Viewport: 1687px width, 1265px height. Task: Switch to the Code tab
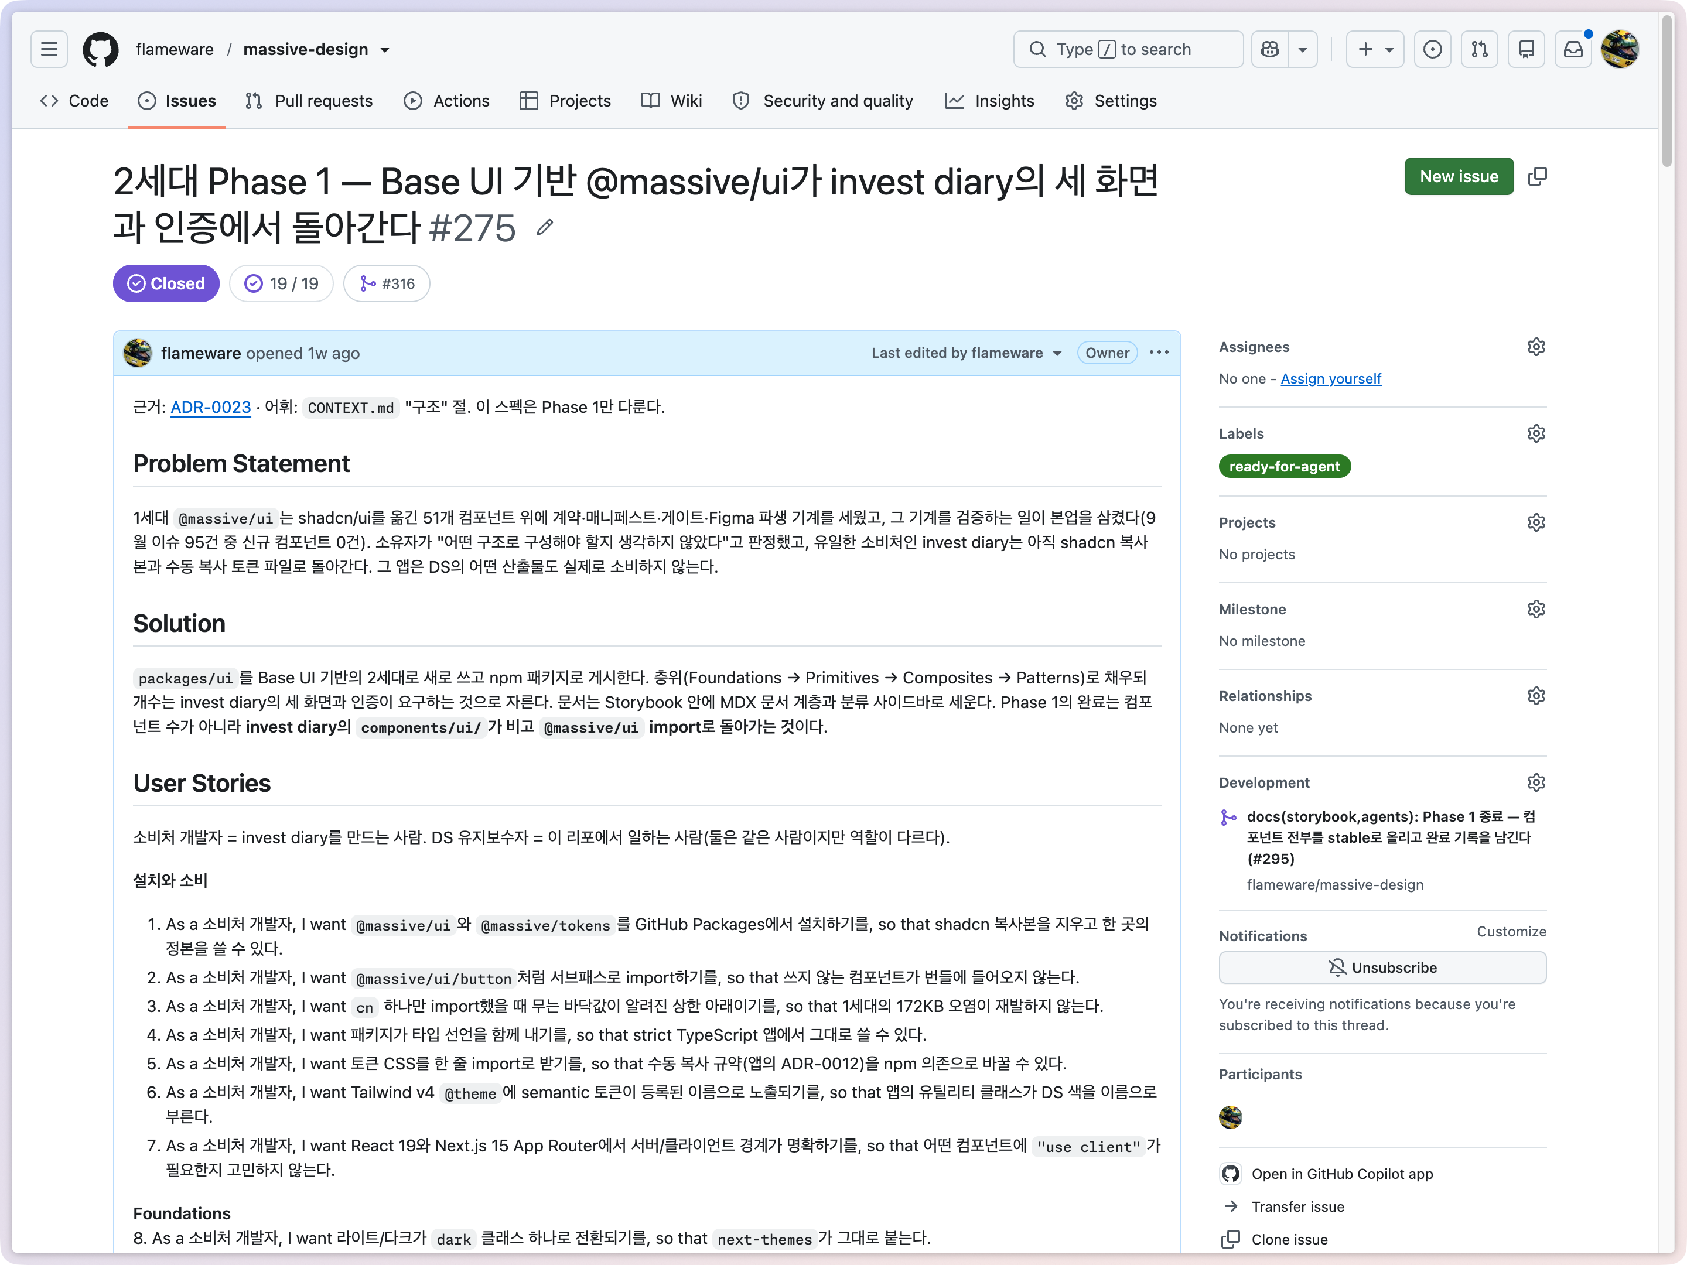coord(74,101)
